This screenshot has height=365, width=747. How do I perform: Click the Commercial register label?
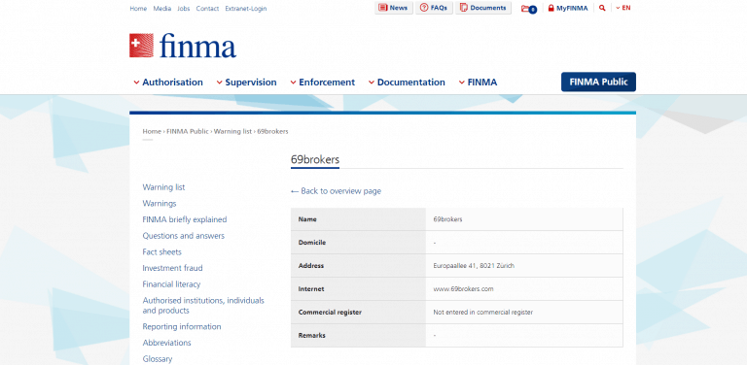pos(330,313)
